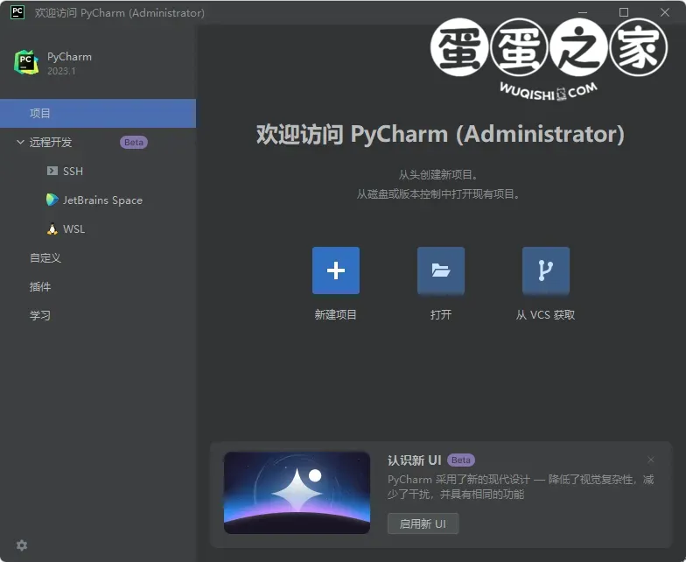686x562 pixels.
Task: Click the Beta badge beside 远程开发
Action: point(134,142)
